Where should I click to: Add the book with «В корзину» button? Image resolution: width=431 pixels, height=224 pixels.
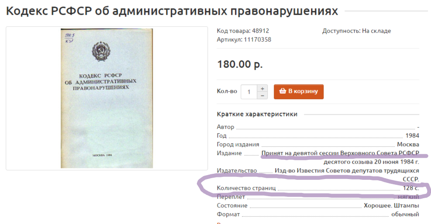pyautogui.click(x=299, y=92)
